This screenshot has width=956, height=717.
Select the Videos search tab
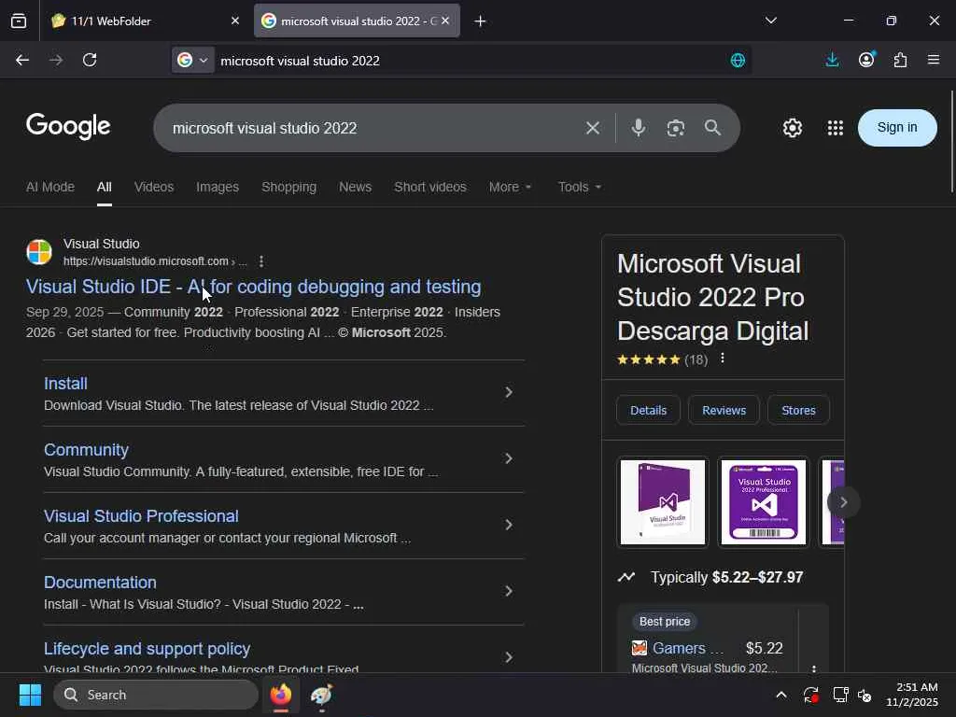tap(154, 187)
